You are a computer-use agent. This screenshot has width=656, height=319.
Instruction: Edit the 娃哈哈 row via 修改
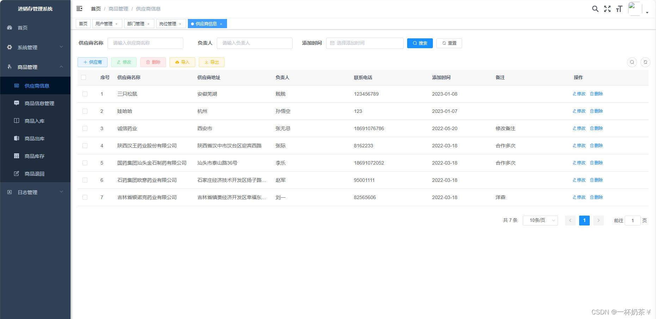coord(579,111)
